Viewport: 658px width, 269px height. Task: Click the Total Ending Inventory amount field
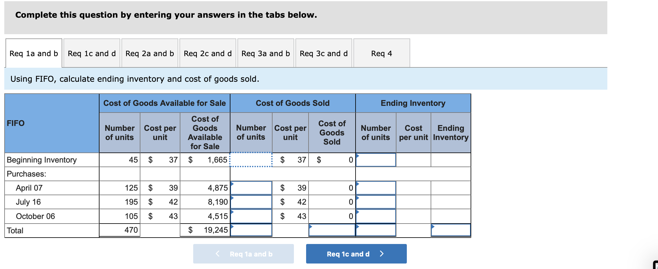coord(450,230)
